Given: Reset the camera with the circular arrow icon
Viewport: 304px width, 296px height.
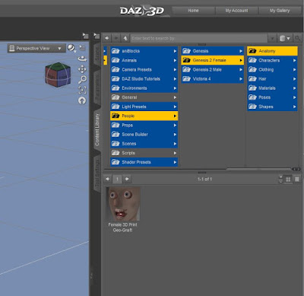Looking at the screenshot, I should pyautogui.click(x=82, y=100).
